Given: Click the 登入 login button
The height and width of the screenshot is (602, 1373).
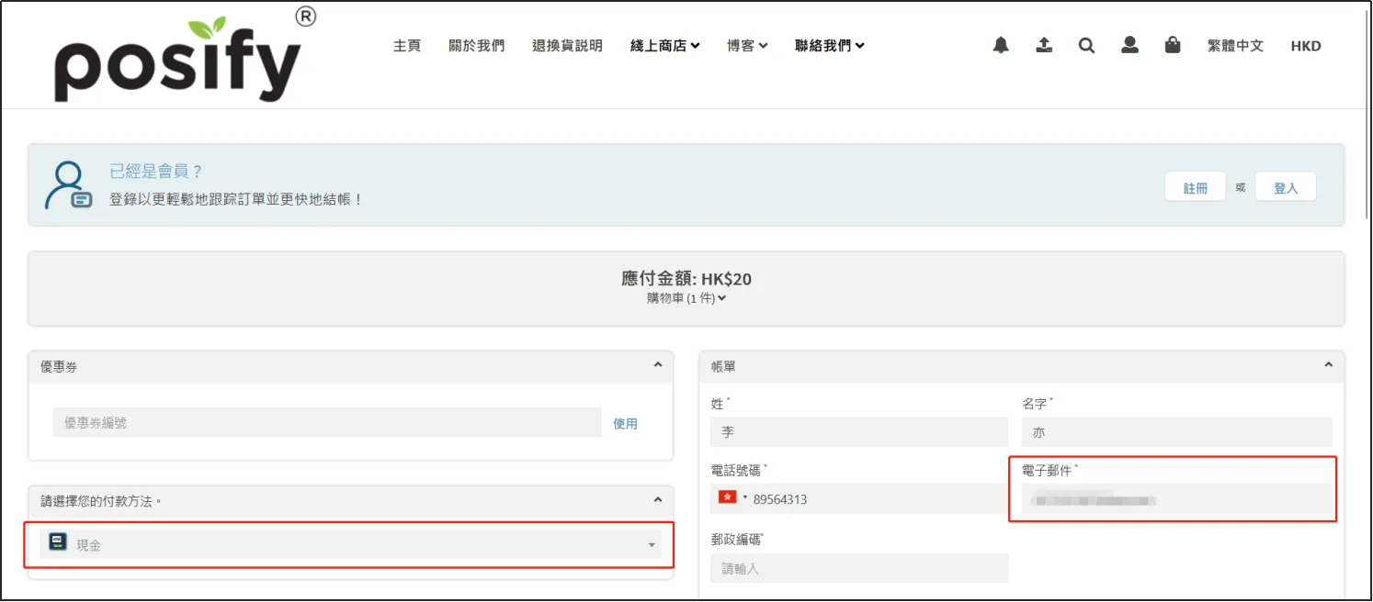Looking at the screenshot, I should [1285, 187].
